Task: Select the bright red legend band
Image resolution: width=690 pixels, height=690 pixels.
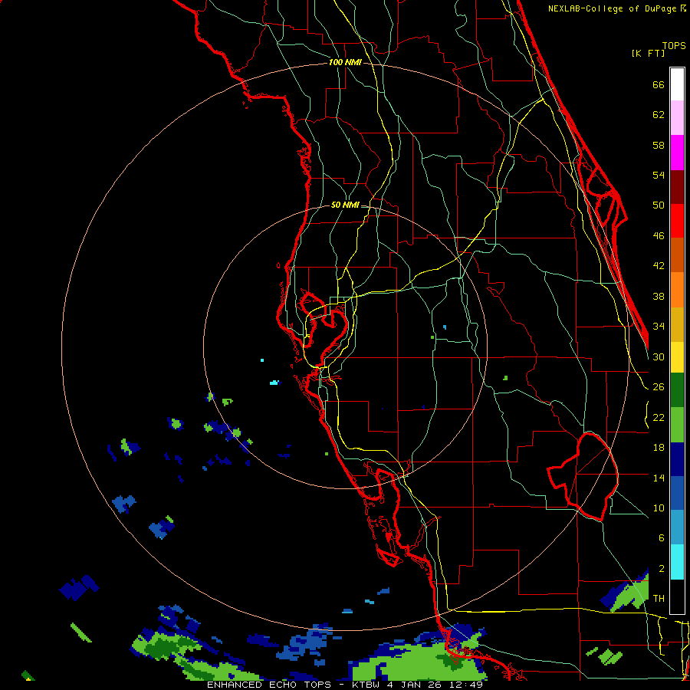Action: (x=677, y=221)
